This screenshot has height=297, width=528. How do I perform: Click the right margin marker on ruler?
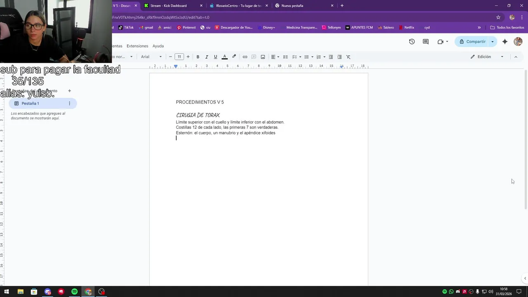[342, 66]
